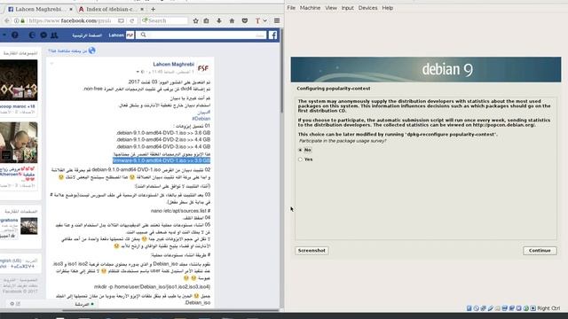Open the post audience selector dropdown
This screenshot has height=319, width=568.
point(140,72)
